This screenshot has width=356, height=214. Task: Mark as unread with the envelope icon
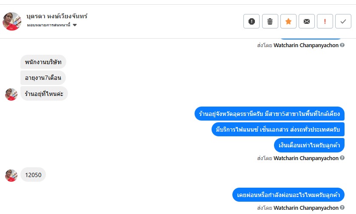(306, 21)
